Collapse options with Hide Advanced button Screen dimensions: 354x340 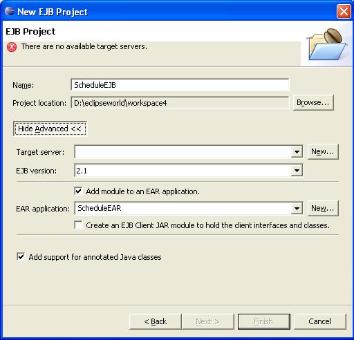[x=50, y=129]
